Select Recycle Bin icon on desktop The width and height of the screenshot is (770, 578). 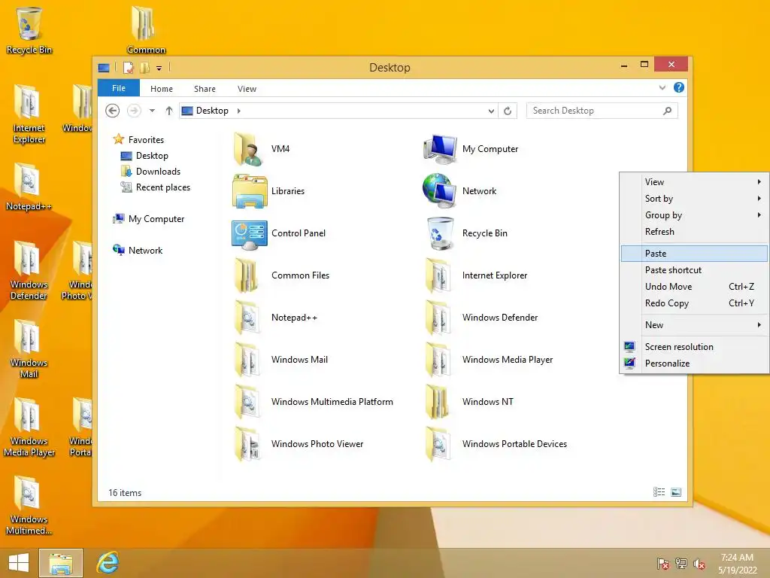pos(29,29)
